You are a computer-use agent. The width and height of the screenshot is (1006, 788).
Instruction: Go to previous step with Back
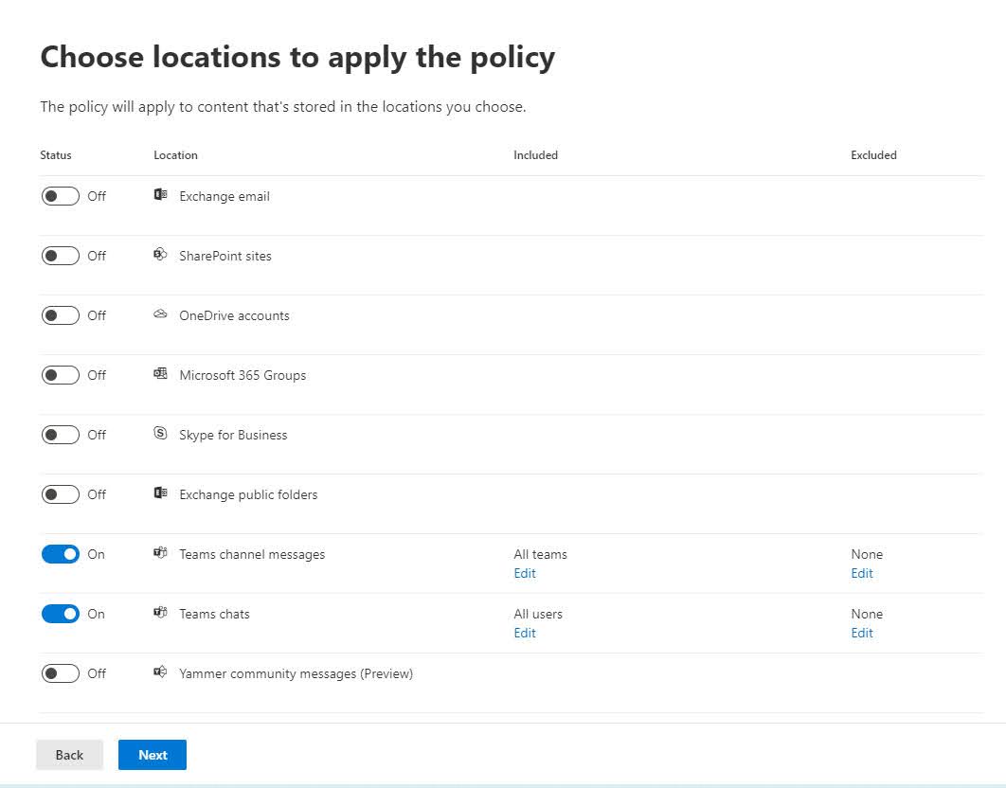coord(69,755)
